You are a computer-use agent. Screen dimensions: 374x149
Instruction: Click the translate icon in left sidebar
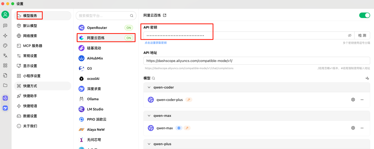pyautogui.click(x=5, y=55)
